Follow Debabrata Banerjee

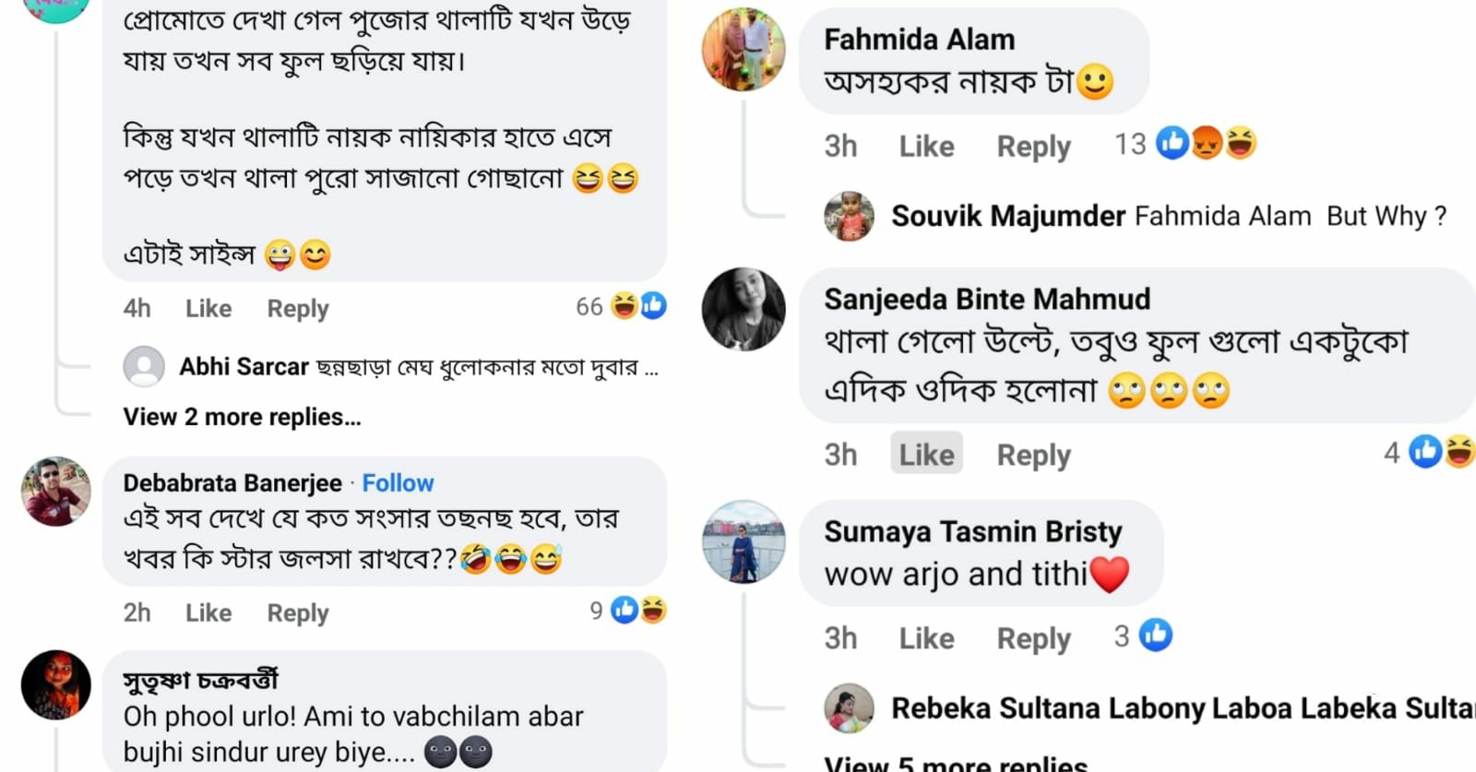[x=398, y=482]
